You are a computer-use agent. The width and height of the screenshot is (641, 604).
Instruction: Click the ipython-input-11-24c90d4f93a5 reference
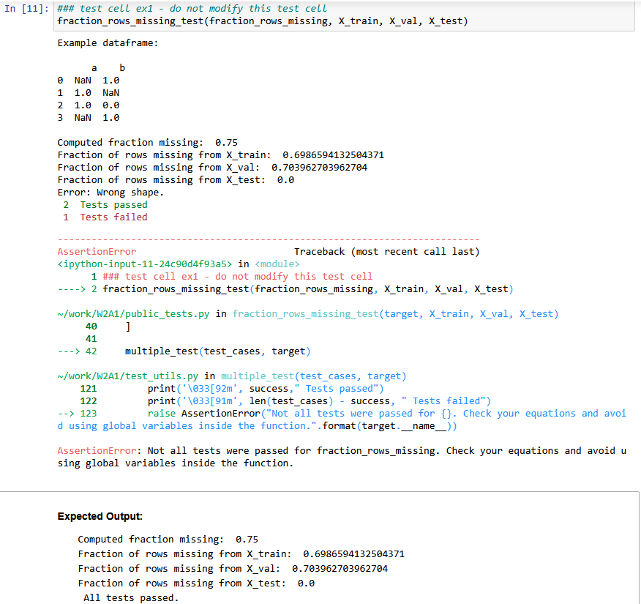pos(145,264)
